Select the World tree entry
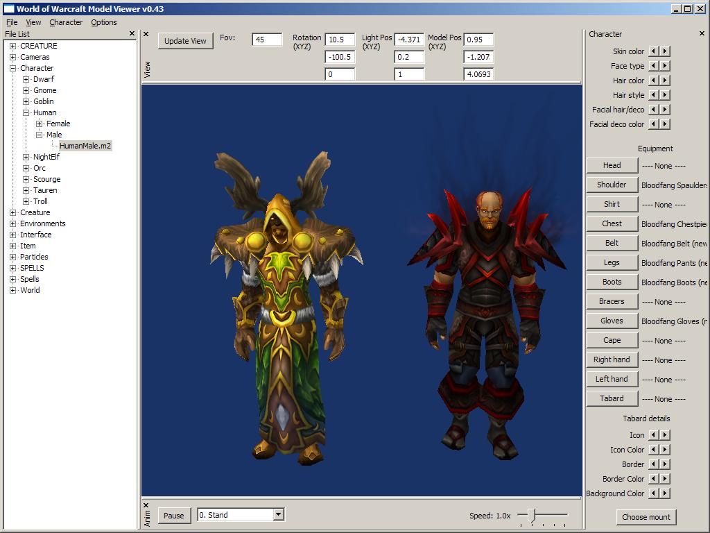The image size is (710, 533). coord(30,290)
